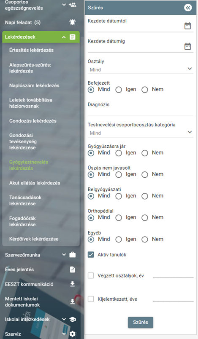Collapse the Szűrés filter panel with double-arrow icon
This screenshot has height=339, width=198.
188,8
